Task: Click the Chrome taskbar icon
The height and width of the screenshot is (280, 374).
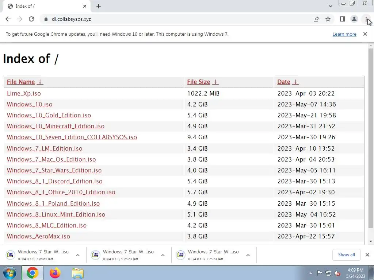Action: (33, 273)
